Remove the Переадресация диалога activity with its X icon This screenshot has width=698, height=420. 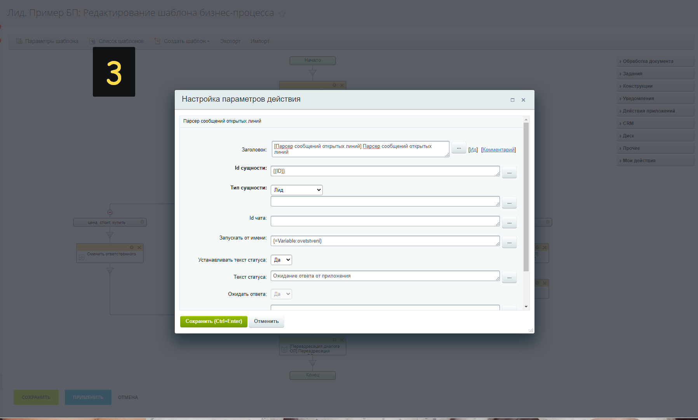[342, 340]
